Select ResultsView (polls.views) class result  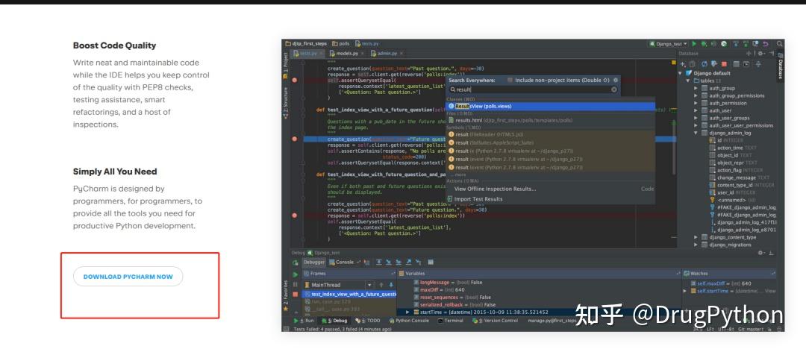pos(550,106)
